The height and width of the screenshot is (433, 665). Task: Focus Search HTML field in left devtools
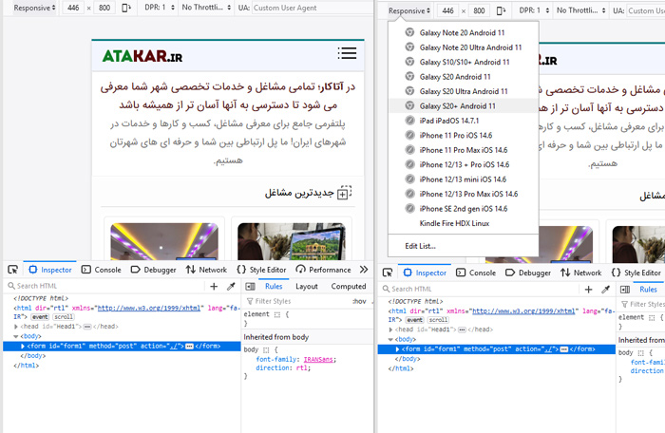tap(105, 286)
